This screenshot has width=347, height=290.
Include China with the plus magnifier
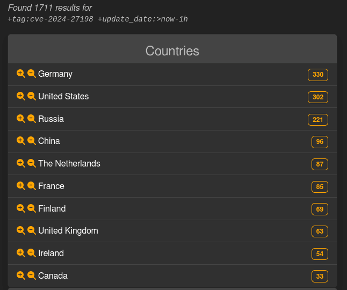pos(20,141)
